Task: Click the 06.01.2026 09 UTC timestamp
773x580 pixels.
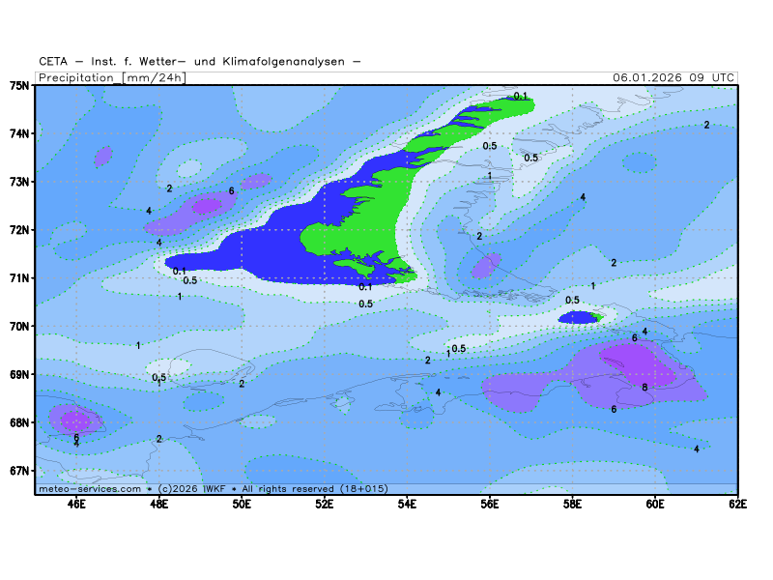Action: point(673,77)
